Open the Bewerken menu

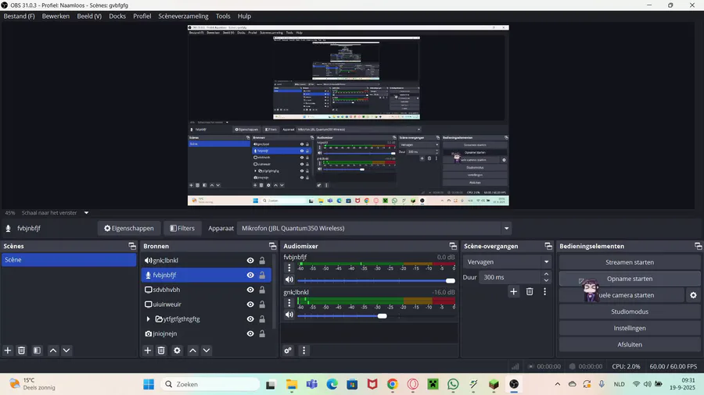point(56,16)
